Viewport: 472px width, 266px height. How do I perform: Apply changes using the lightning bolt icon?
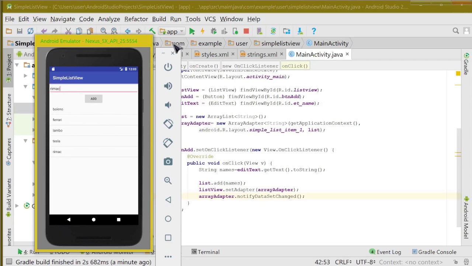pyautogui.click(x=202, y=31)
